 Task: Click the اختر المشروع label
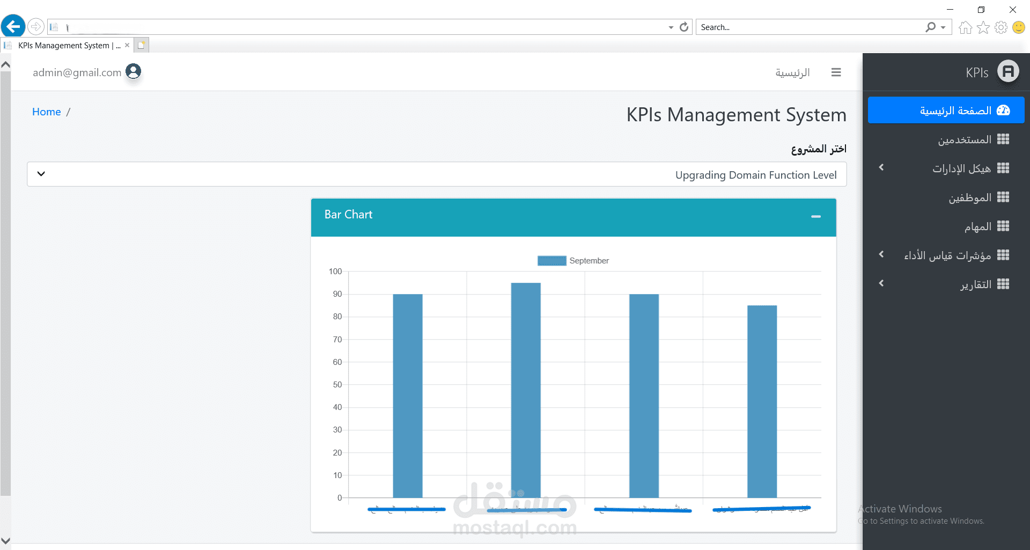819,149
